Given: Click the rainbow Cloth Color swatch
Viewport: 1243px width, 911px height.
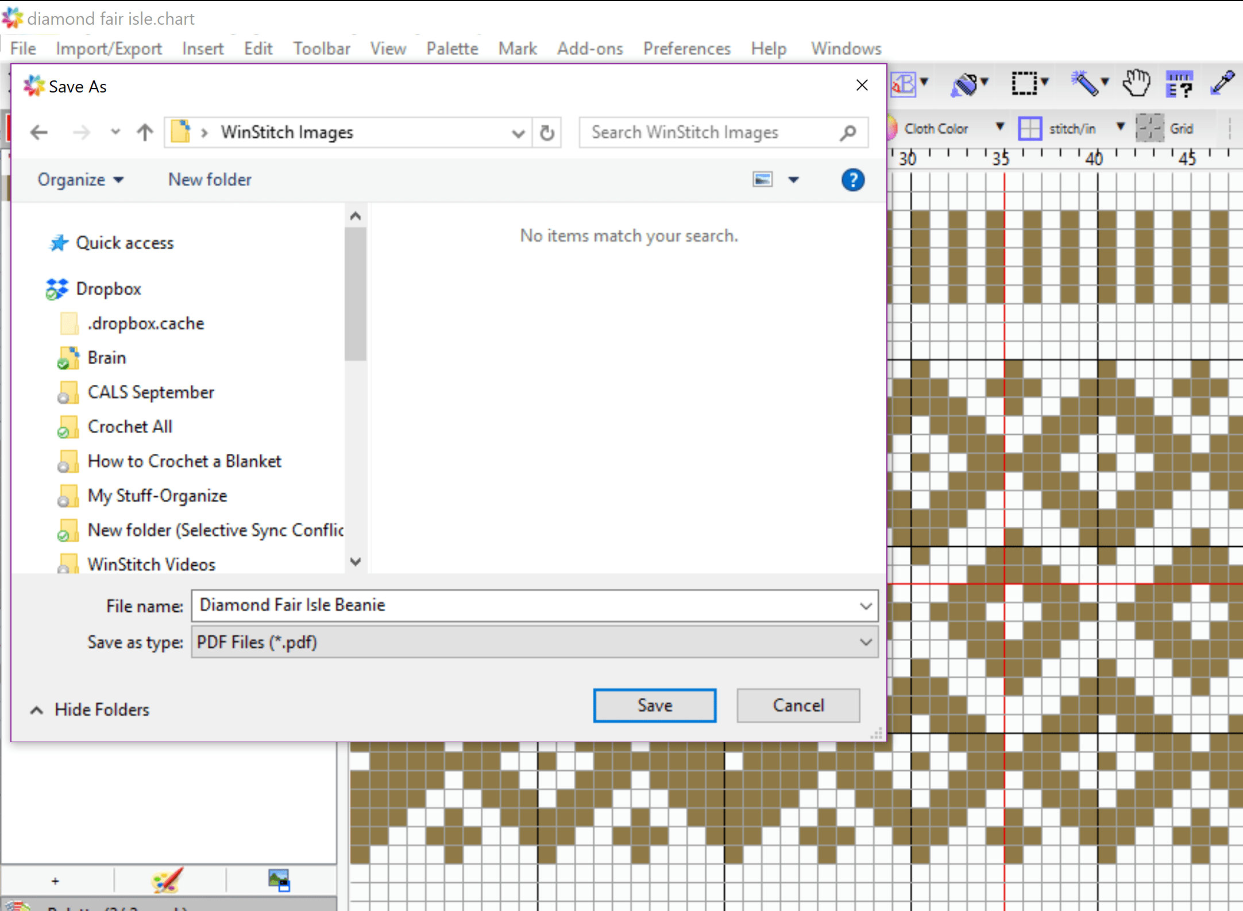Looking at the screenshot, I should (891, 128).
